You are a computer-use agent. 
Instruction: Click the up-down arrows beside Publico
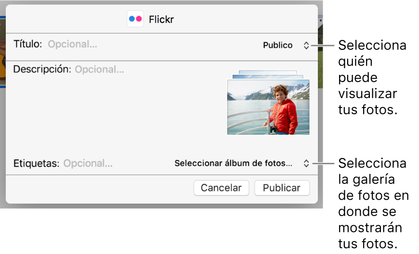pos(306,46)
